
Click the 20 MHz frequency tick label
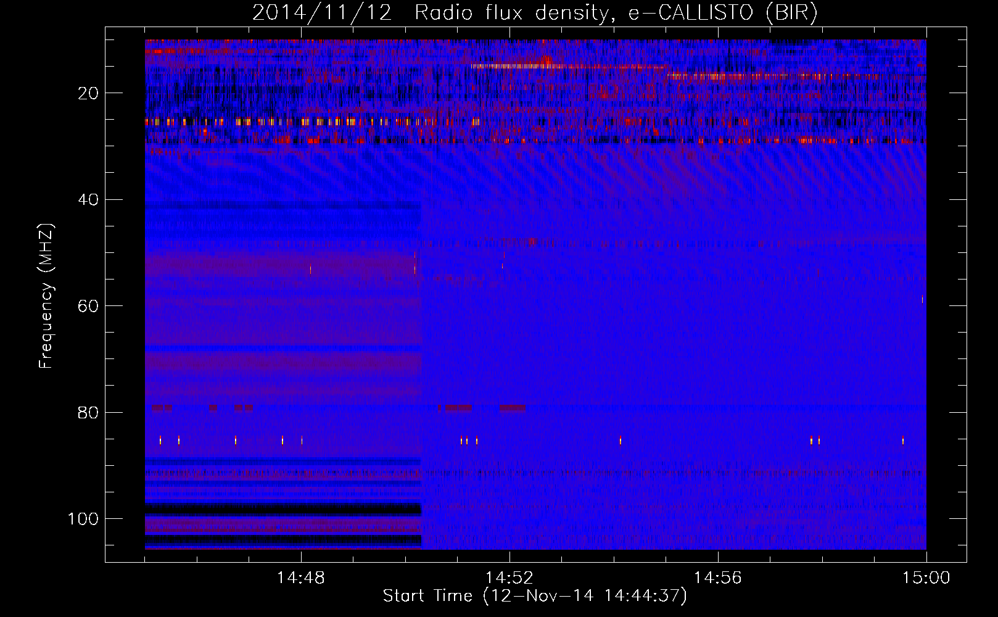(89, 93)
